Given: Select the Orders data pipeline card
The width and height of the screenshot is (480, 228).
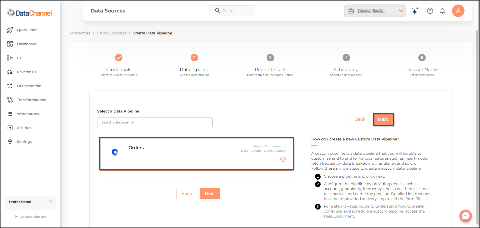Looking at the screenshot, I should coord(196,154).
